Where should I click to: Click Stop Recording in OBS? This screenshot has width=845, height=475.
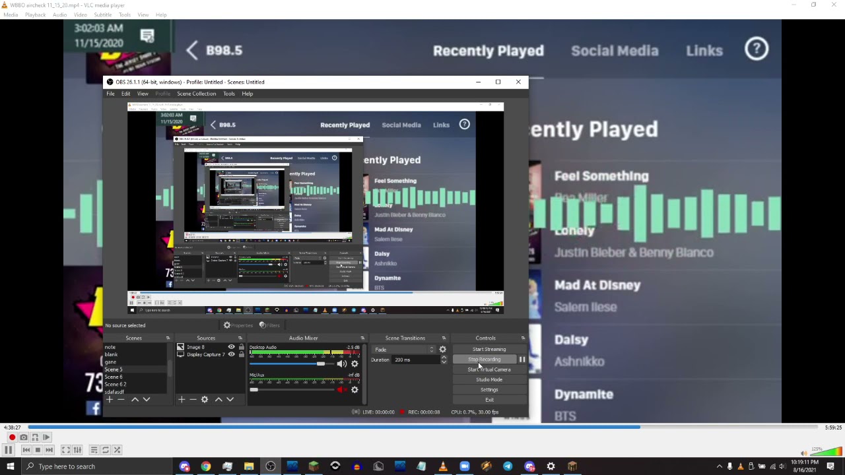click(485, 360)
